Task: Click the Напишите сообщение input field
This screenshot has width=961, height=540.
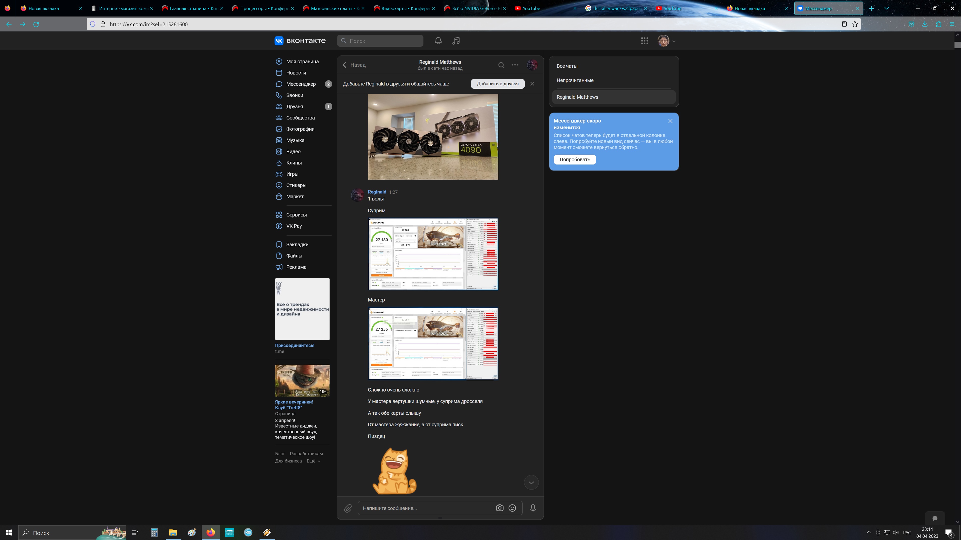Action: 425,508
